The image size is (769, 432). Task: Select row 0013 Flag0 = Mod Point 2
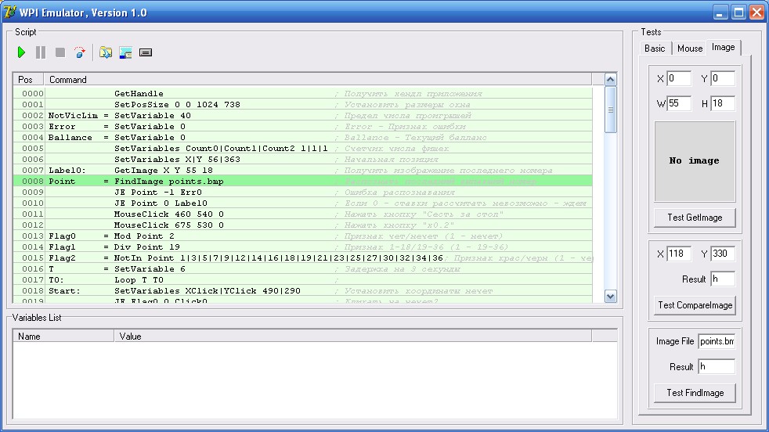click(302, 236)
